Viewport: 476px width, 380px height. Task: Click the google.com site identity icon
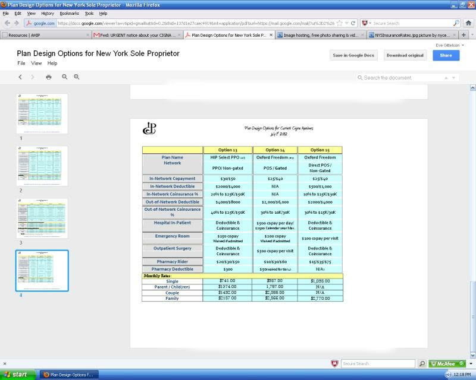tap(40, 23)
